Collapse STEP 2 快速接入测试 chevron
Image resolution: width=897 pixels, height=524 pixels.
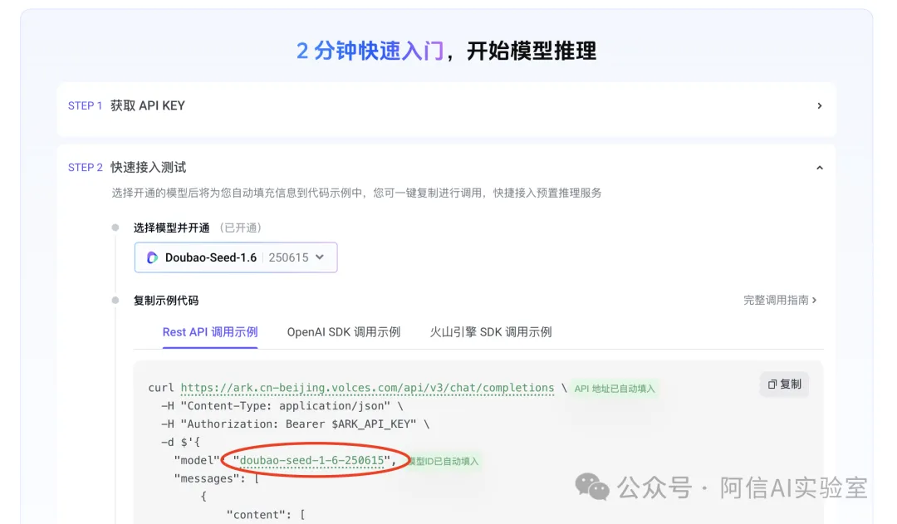click(x=819, y=168)
